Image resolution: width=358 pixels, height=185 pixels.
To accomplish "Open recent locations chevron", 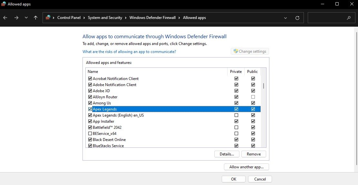I will pyautogui.click(x=26, y=18).
